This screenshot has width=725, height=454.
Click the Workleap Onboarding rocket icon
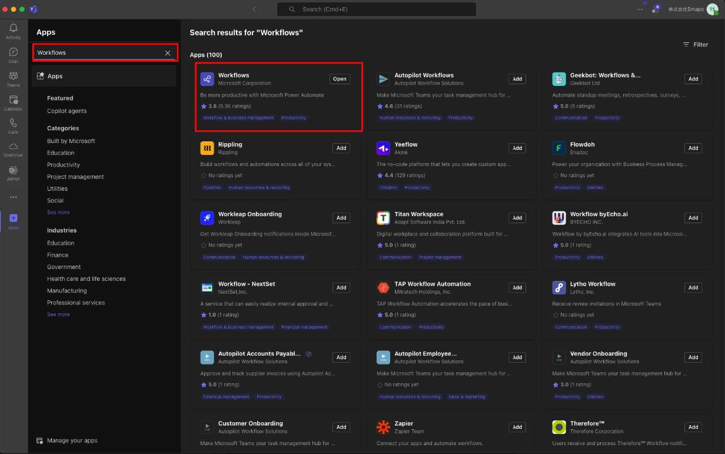pyautogui.click(x=207, y=218)
